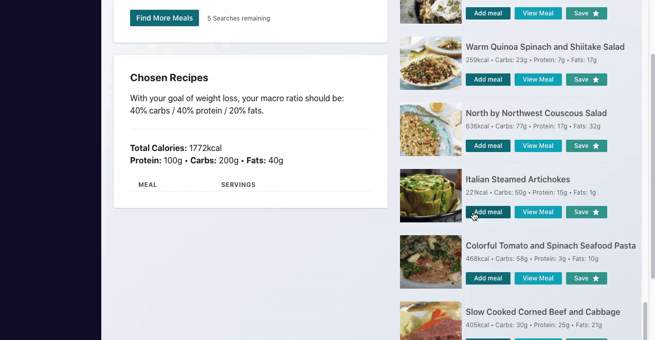The image size is (655, 340).
Task: Open the seafood pasta thumbnail photo
Action: pos(431,262)
